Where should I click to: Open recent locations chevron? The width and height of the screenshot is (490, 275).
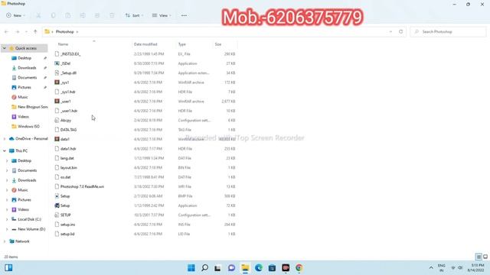(26, 32)
